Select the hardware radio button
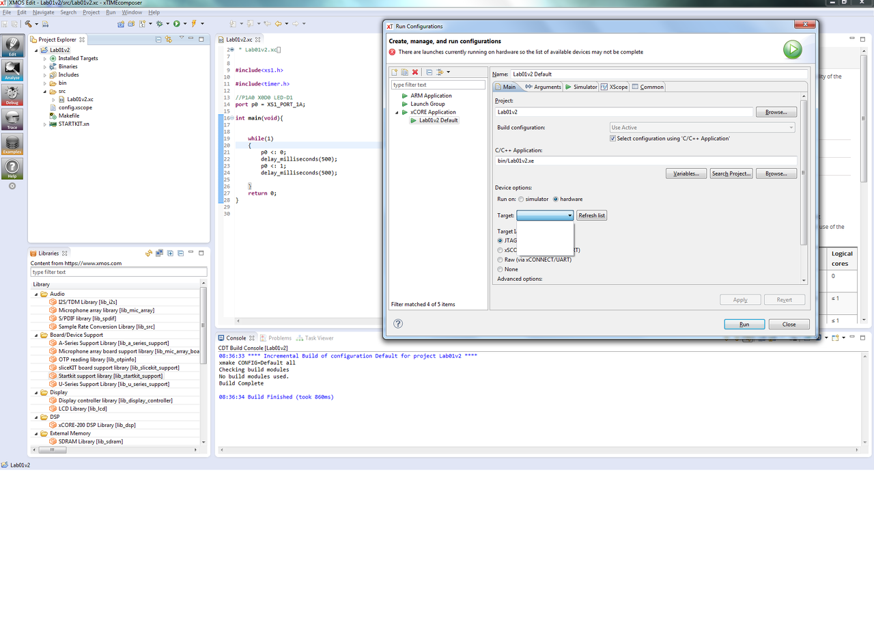Screen dimensions: 874x617 (556, 199)
